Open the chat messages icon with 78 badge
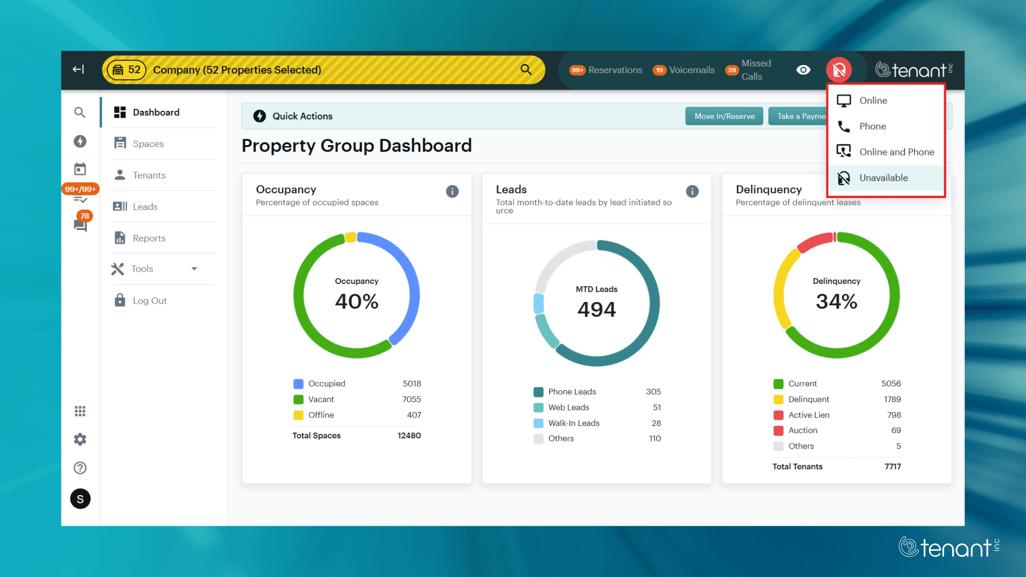Image resolution: width=1026 pixels, height=577 pixels. (80, 225)
